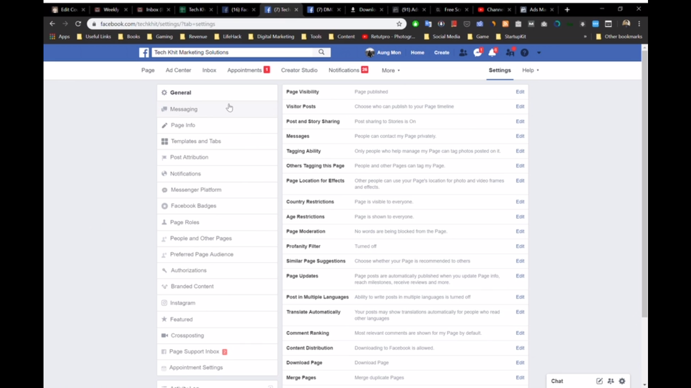Click the Post Attribution flag icon
Viewport: 691px width, 388px height.
pos(164,158)
